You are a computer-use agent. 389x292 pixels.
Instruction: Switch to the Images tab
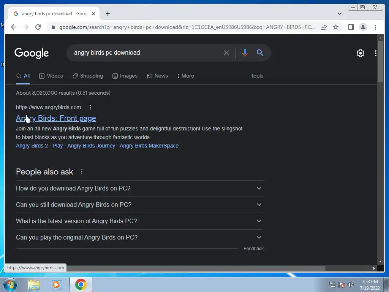125,76
